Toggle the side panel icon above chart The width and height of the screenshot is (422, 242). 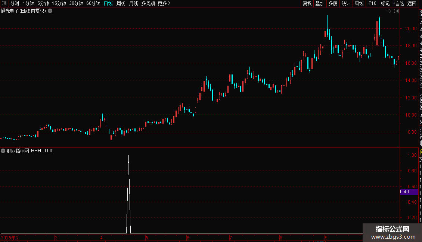pos(396,11)
